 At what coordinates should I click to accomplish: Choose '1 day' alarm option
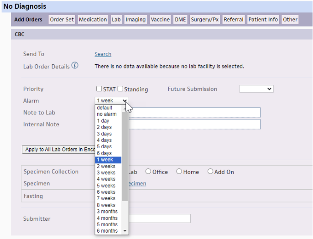pyautogui.click(x=108, y=121)
